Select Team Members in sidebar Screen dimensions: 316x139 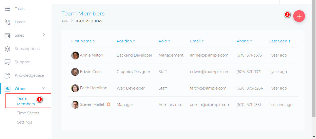26,101
